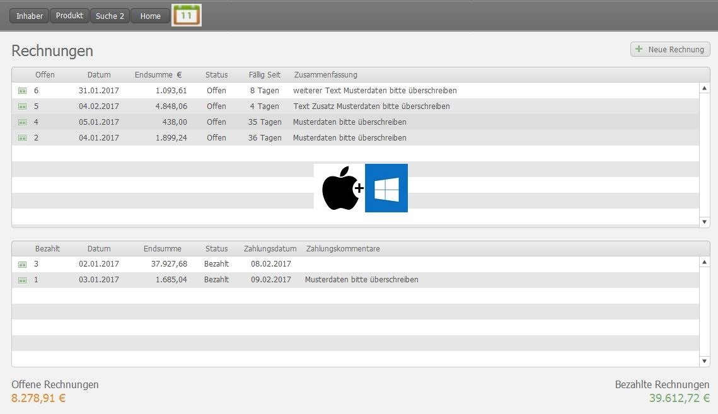718x414 pixels.
Task: Select summary 'Text Zusatz Musterdaten bitte überschreiben'
Action: [x=371, y=106]
